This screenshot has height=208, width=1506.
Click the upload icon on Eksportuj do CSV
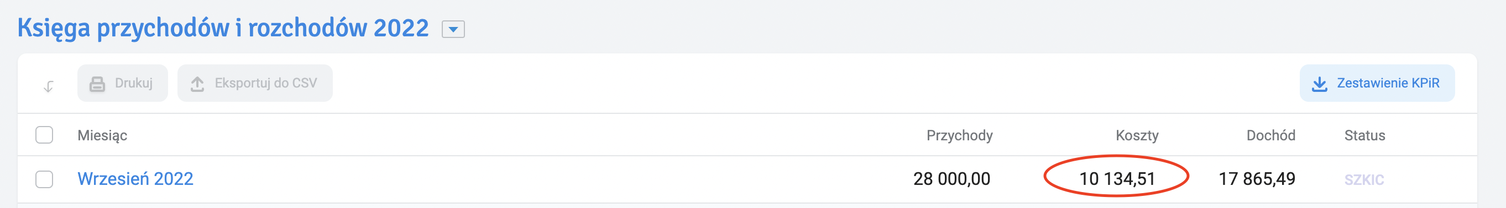click(197, 84)
